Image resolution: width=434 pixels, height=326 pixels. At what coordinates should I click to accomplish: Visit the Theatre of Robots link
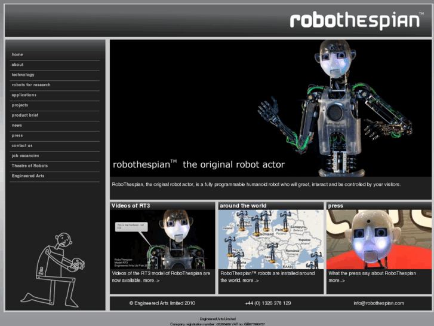point(30,166)
